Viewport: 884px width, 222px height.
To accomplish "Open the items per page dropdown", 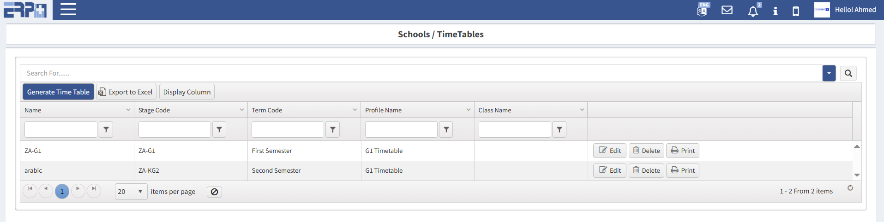I will (x=131, y=192).
